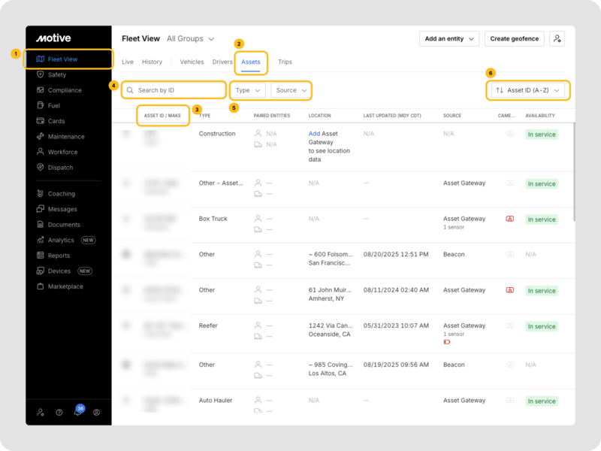Click 985 Coving Los Altos, CA location

331,369
